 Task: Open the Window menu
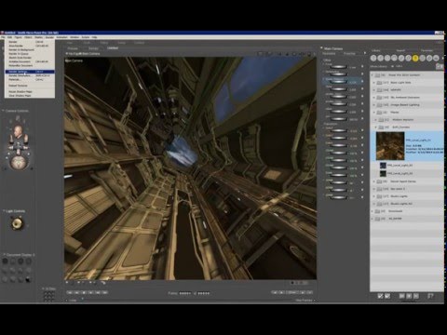[74, 37]
